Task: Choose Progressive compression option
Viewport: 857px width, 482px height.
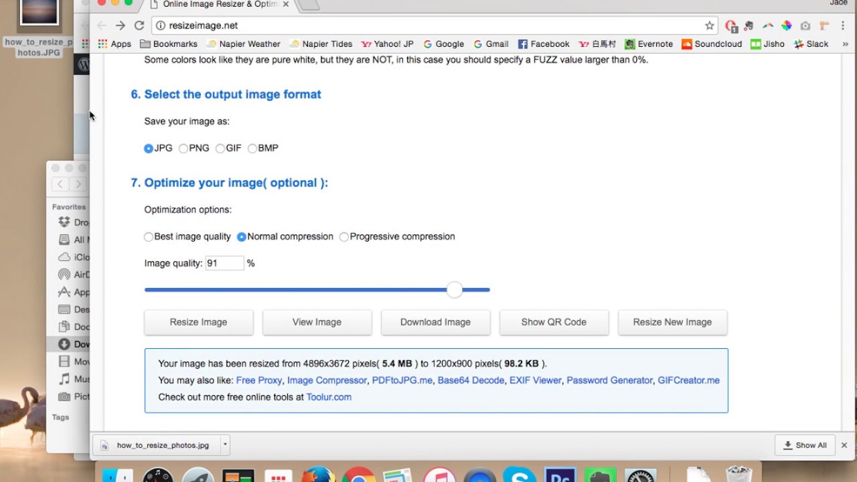Action: point(344,237)
